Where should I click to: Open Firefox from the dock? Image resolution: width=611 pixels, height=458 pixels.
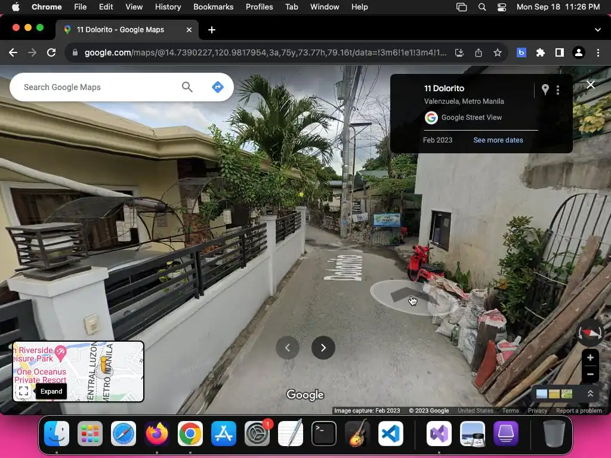pyautogui.click(x=157, y=434)
